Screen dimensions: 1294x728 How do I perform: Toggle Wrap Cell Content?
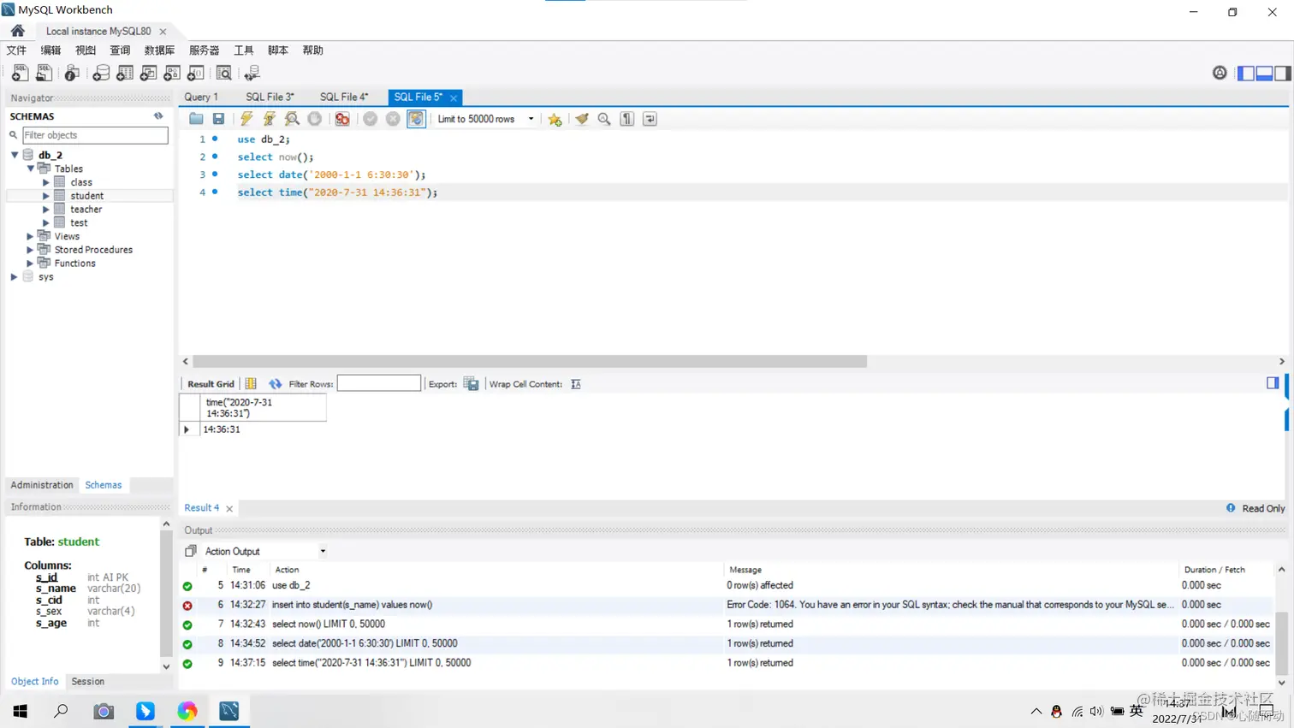[x=576, y=384]
